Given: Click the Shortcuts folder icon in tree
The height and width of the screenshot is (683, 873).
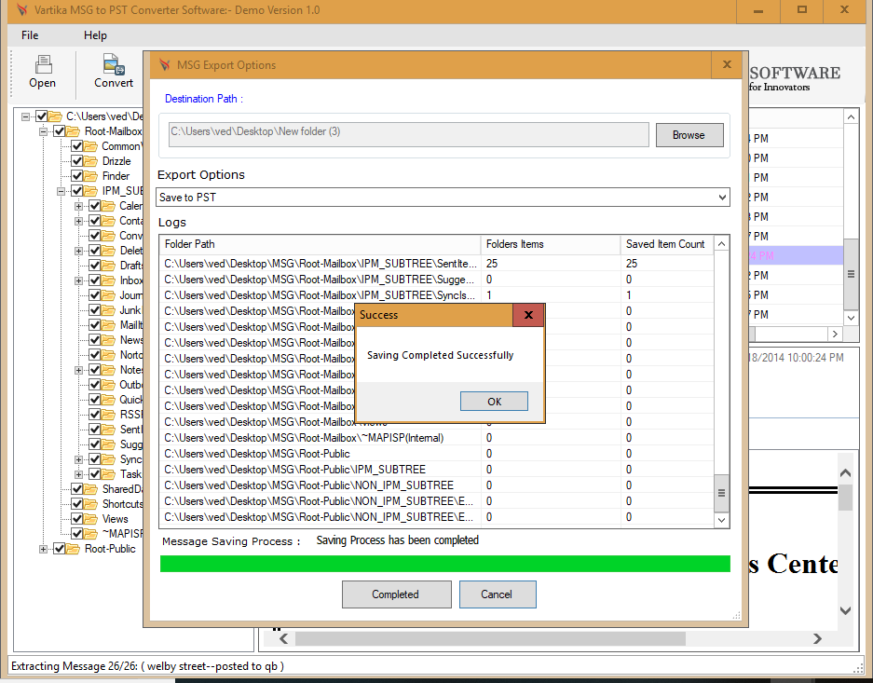Looking at the screenshot, I should coord(91,504).
